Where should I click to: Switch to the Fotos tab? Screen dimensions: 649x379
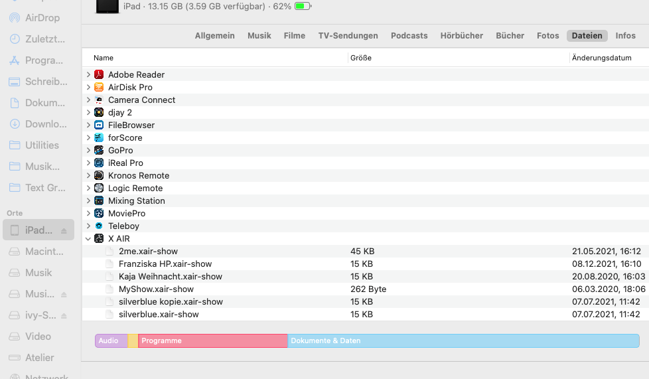point(547,36)
